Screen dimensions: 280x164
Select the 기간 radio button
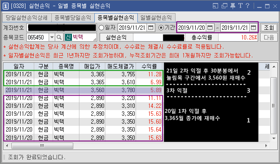(x=161, y=28)
